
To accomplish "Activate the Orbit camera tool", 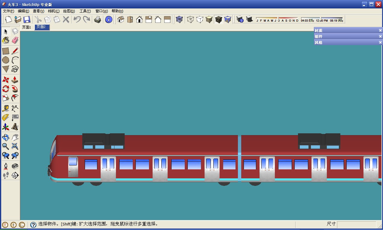I will [5, 138].
